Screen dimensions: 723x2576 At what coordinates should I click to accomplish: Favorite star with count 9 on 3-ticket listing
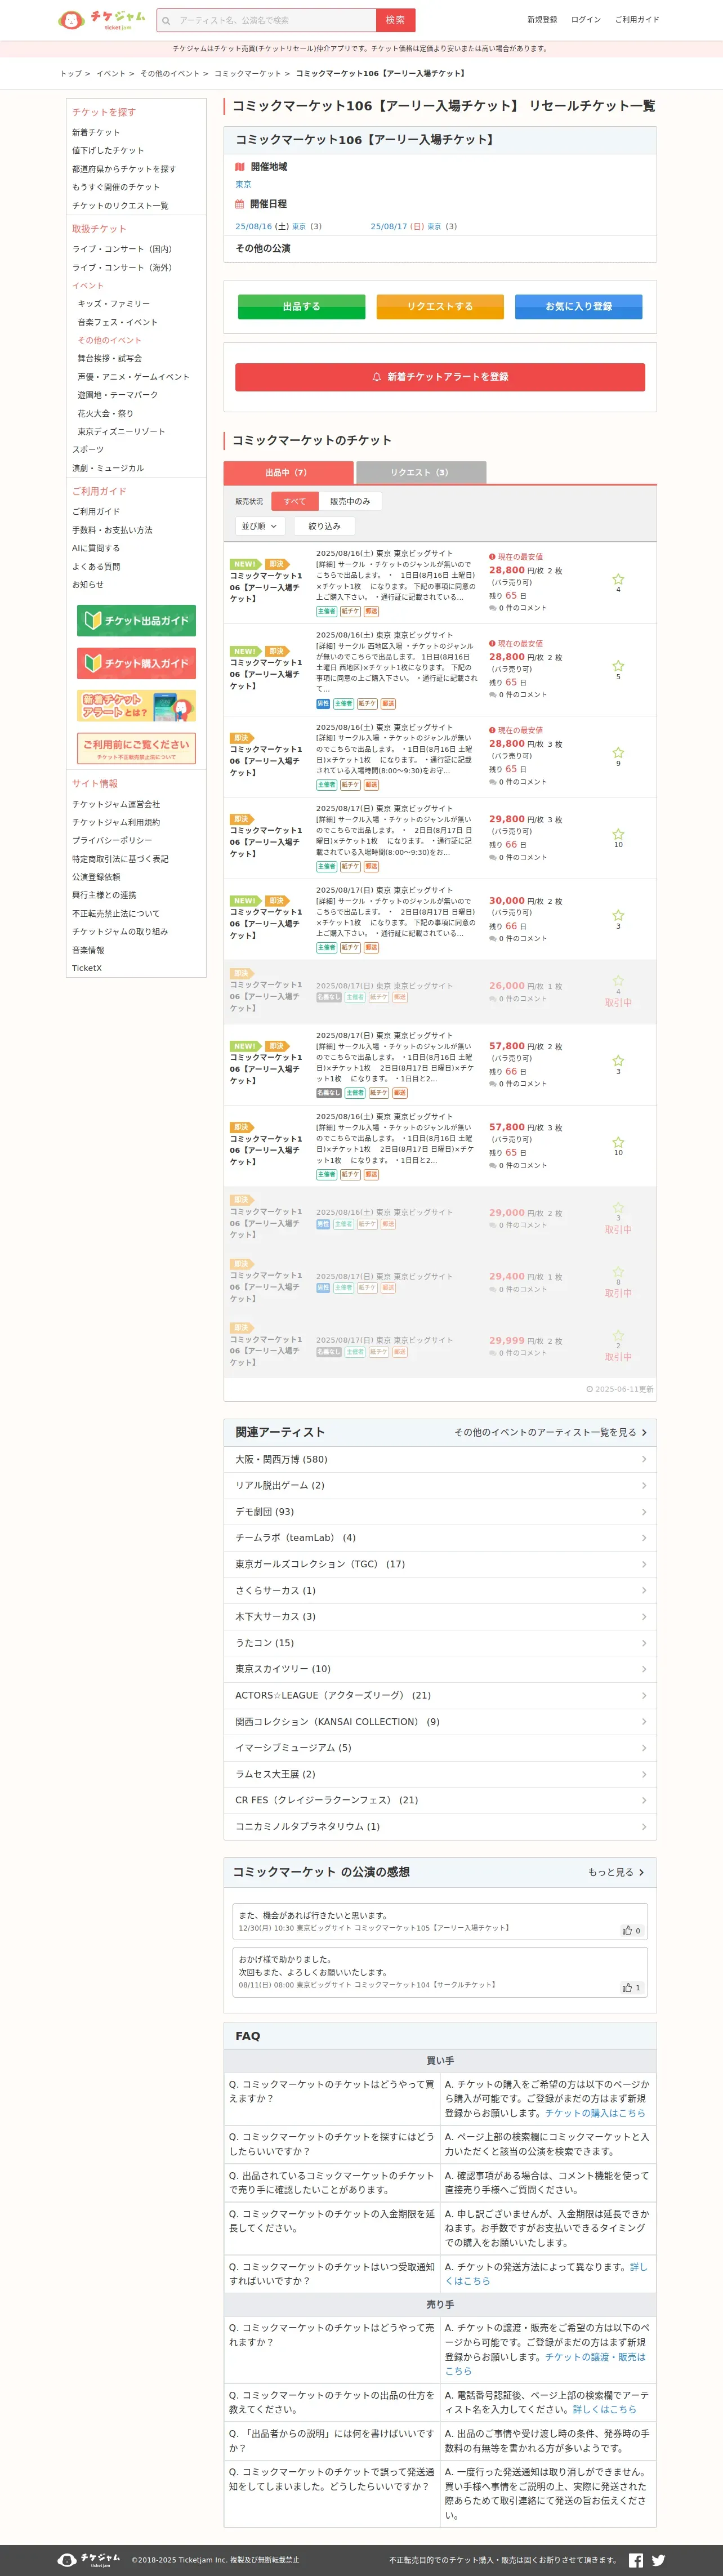click(x=618, y=753)
